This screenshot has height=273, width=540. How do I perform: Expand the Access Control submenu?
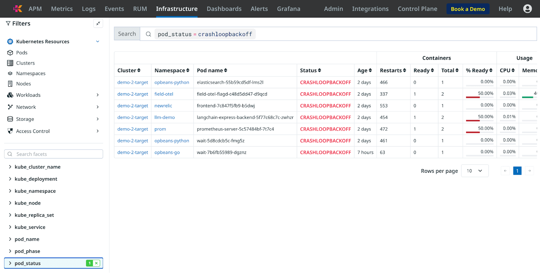[98, 131]
